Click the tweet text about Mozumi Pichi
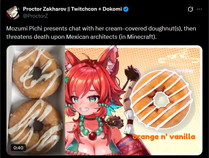Screen dimensions: 209x158 point(101,33)
